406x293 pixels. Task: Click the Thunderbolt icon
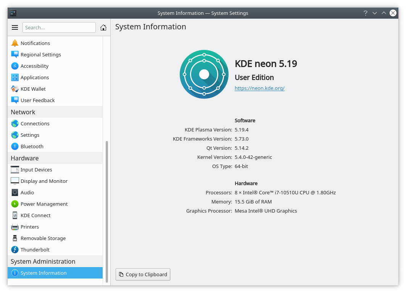(x=15, y=250)
